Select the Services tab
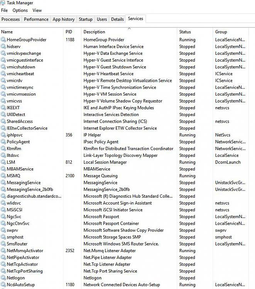The height and width of the screenshot is (289, 255). [135, 18]
